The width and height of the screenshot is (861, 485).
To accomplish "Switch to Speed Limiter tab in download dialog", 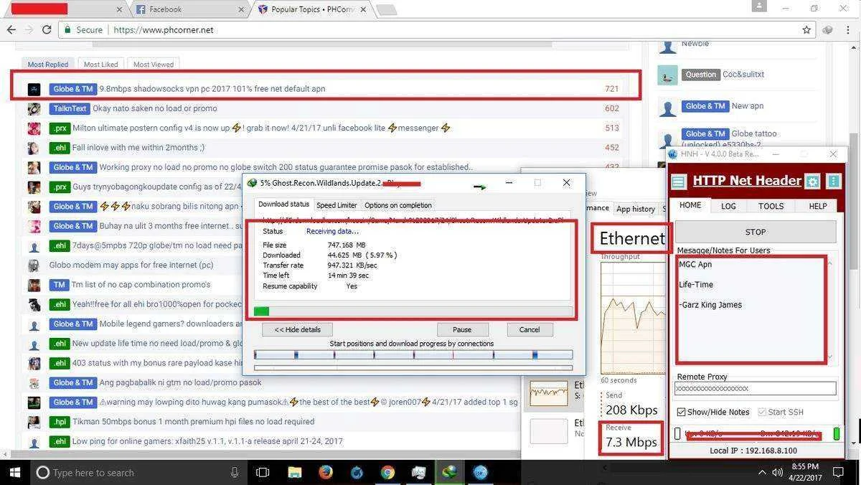I will 337,205.
